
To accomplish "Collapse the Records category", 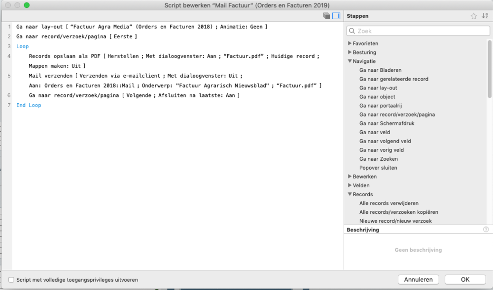I will tap(350, 194).
